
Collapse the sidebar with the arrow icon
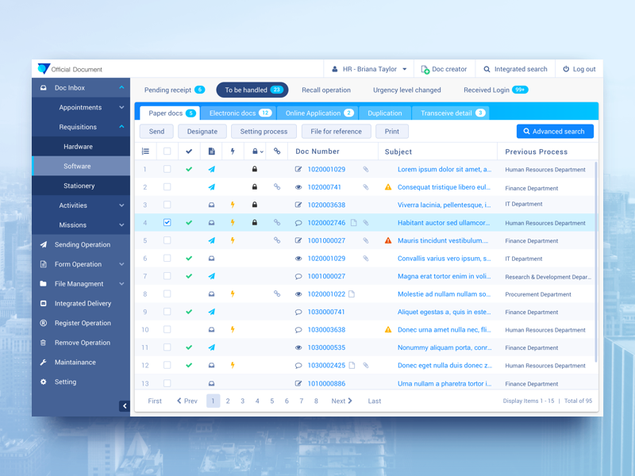pos(124,406)
